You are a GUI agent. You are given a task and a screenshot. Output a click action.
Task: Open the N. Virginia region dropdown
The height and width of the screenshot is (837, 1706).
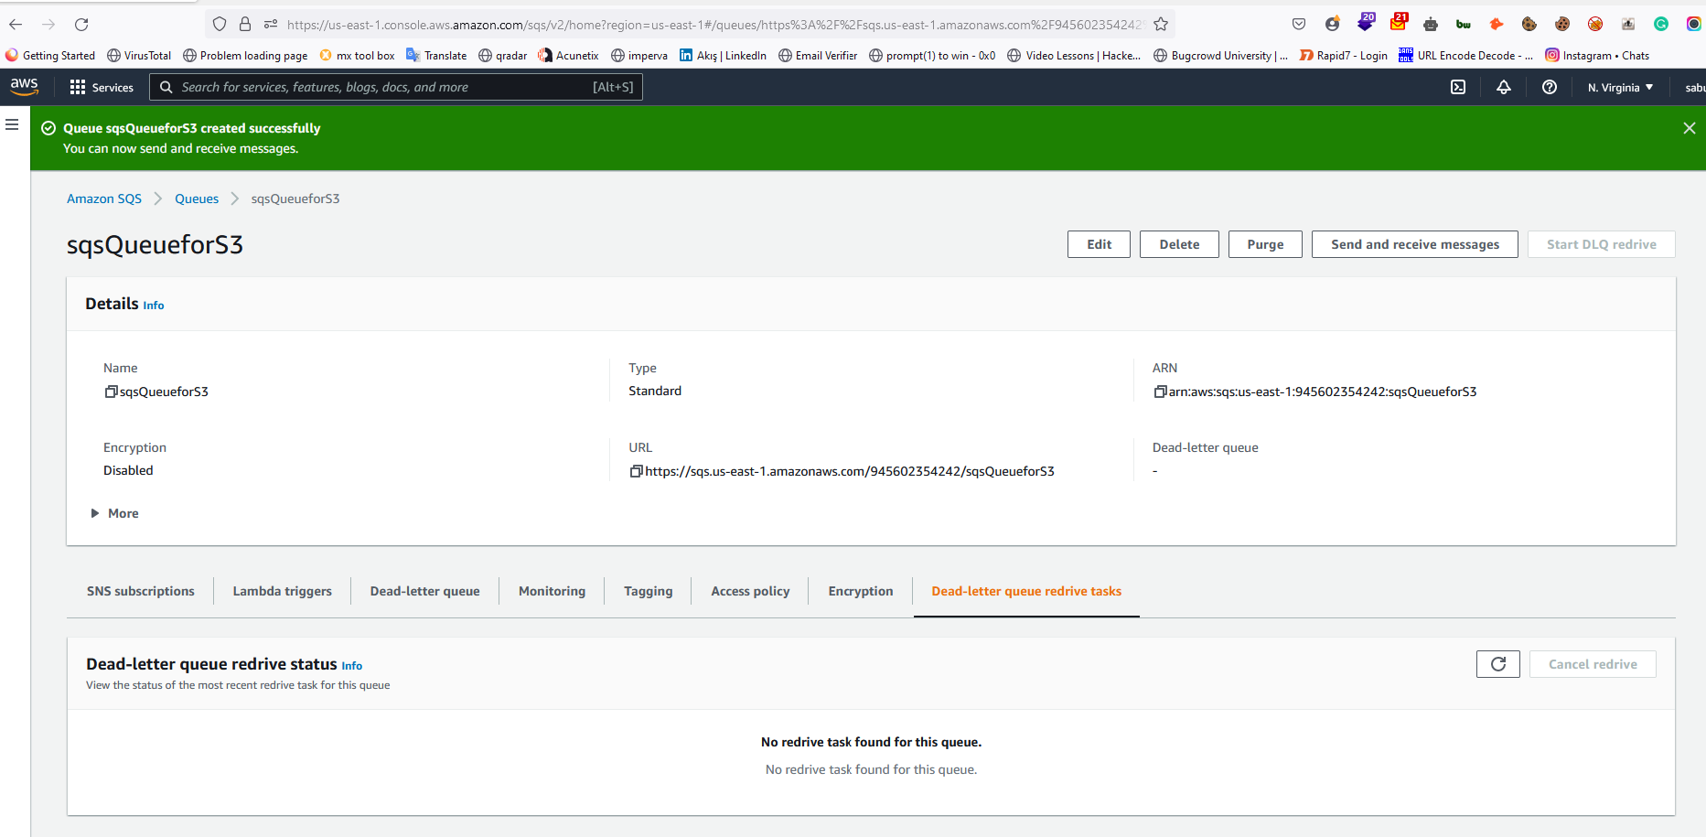[1620, 87]
